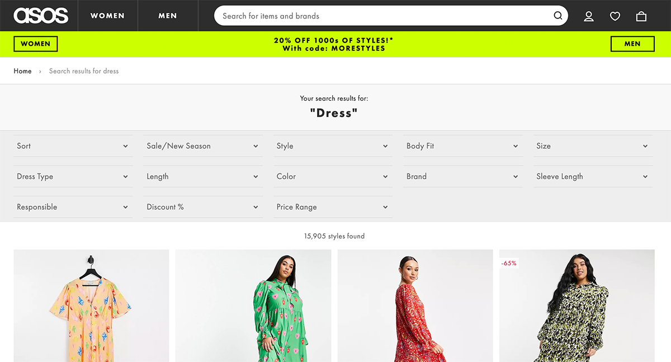Click the -65% discount badge
The height and width of the screenshot is (362, 671).
point(509,263)
